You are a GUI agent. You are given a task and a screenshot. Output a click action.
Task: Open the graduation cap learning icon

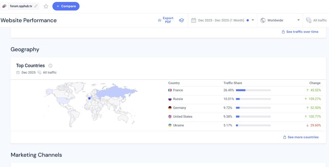point(181,20)
